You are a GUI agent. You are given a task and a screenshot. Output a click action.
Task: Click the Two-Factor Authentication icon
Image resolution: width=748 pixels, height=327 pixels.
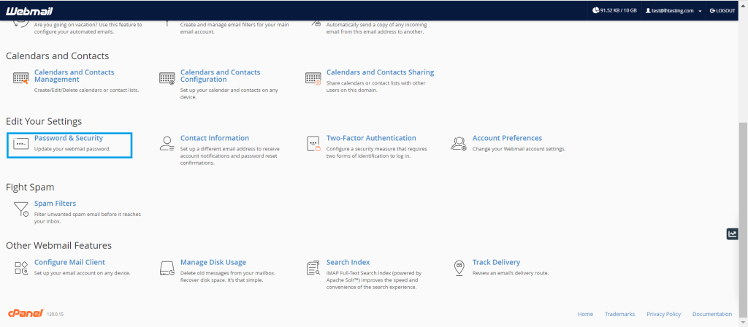pos(313,144)
